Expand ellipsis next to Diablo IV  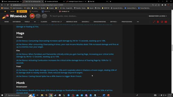[73, 11]
